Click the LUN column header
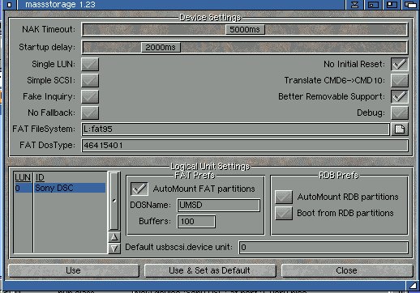Image resolution: width=420 pixels, height=293 pixels. coord(23,177)
